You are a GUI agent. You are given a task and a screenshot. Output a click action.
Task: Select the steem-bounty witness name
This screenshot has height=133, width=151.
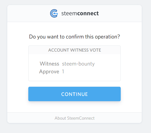(x=78, y=64)
